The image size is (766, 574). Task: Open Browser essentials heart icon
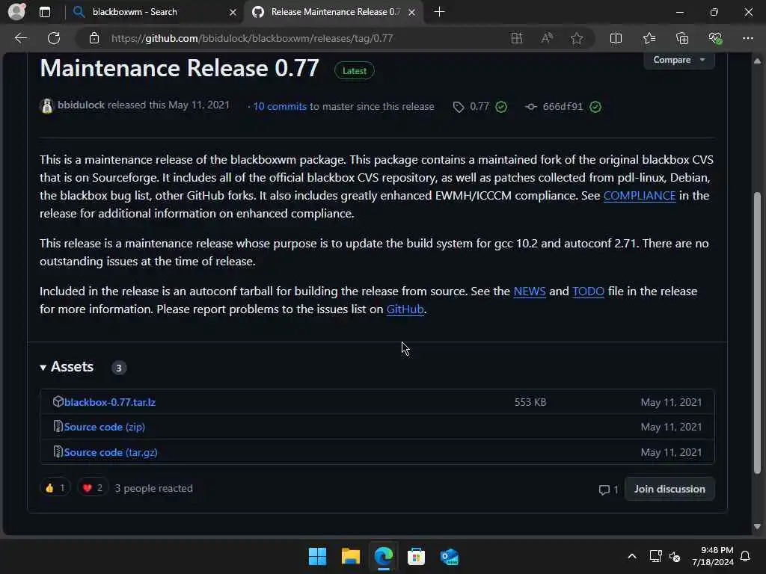point(715,38)
